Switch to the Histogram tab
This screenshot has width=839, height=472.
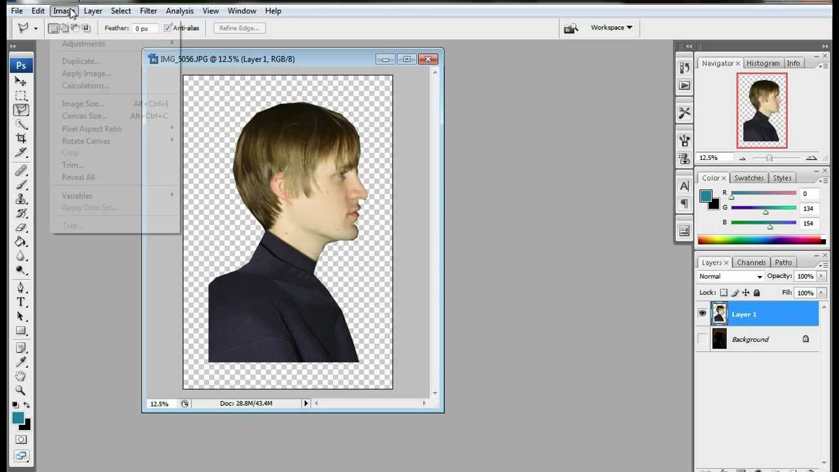763,63
